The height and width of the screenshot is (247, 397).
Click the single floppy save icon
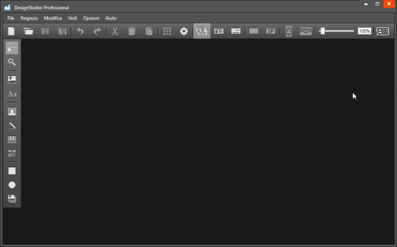pos(45,31)
